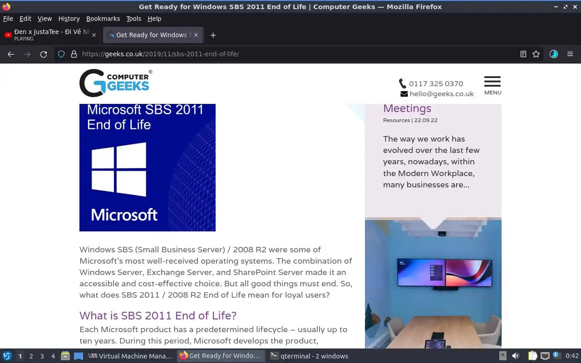This screenshot has height=363, width=581.
Task: Call the 0117 325 0370 number link
Action: [x=436, y=83]
